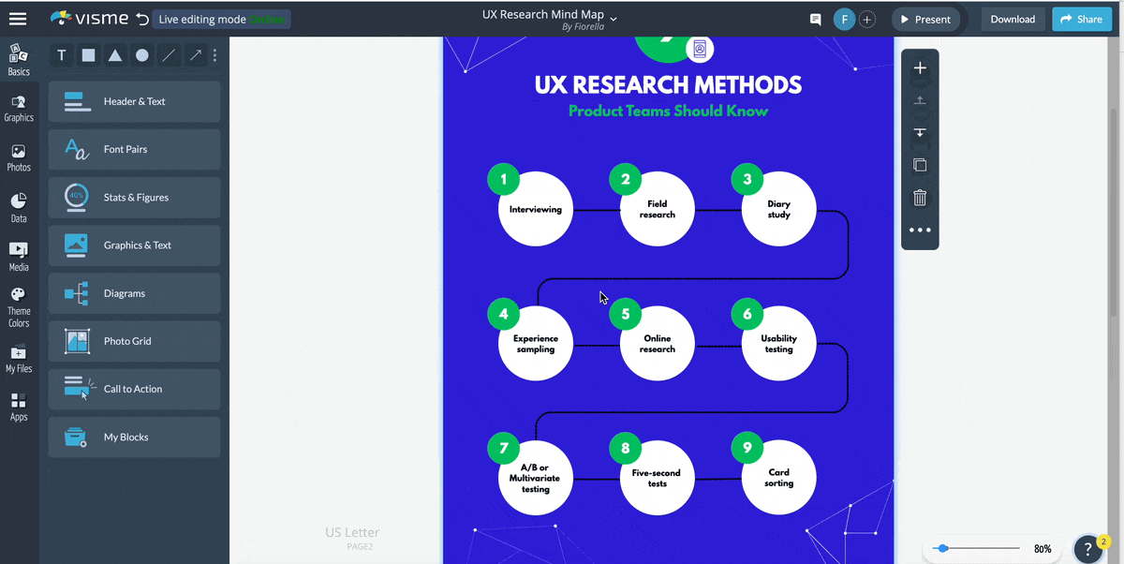Click the Download button

[1013, 19]
